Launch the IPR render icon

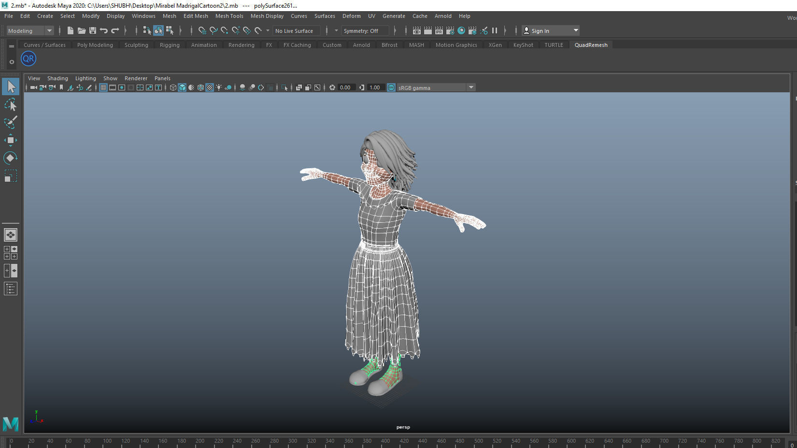439,30
